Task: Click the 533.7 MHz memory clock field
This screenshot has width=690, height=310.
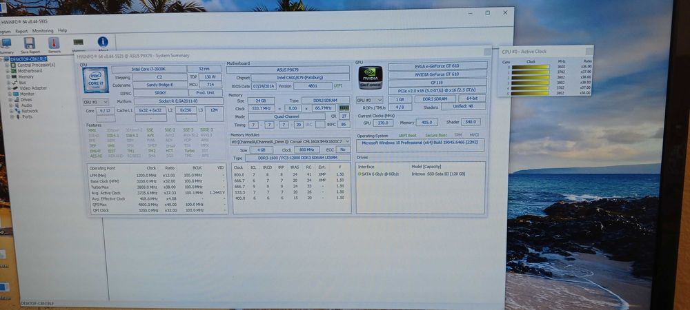Action: click(262, 108)
